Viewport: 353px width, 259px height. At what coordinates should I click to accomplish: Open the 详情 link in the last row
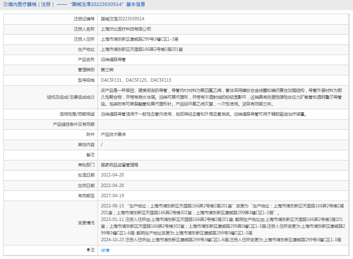pos(105,250)
